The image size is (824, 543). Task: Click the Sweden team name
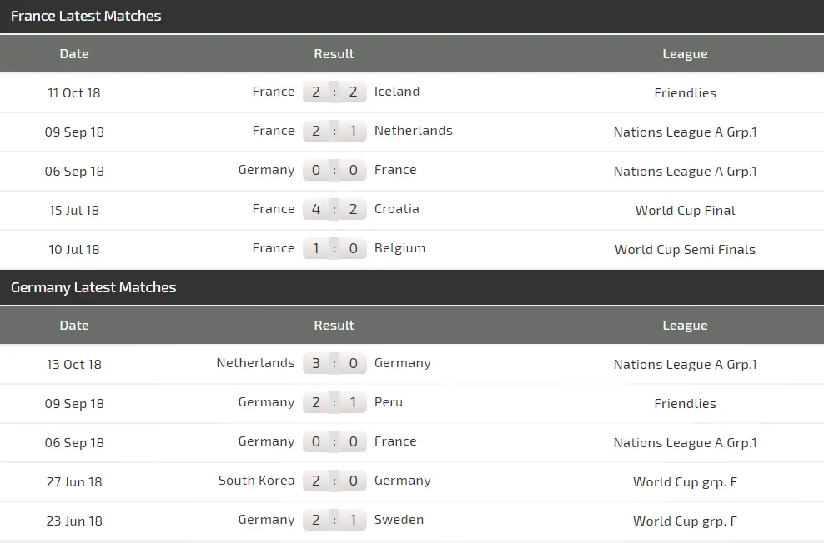tap(399, 520)
